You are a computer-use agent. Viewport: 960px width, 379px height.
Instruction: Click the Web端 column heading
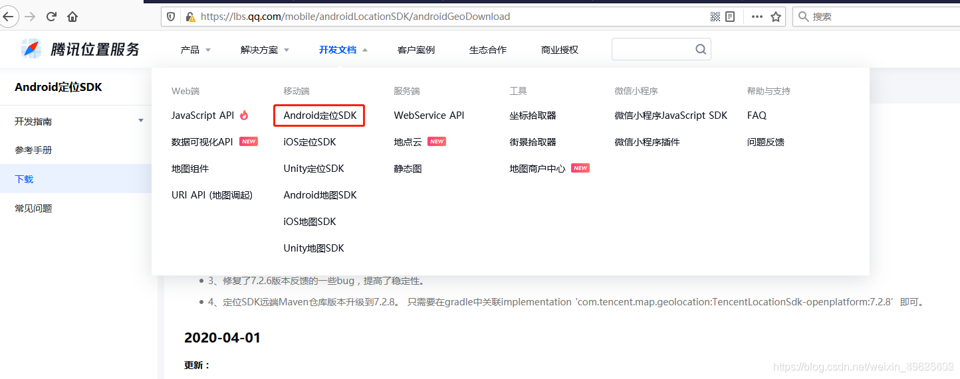point(185,91)
